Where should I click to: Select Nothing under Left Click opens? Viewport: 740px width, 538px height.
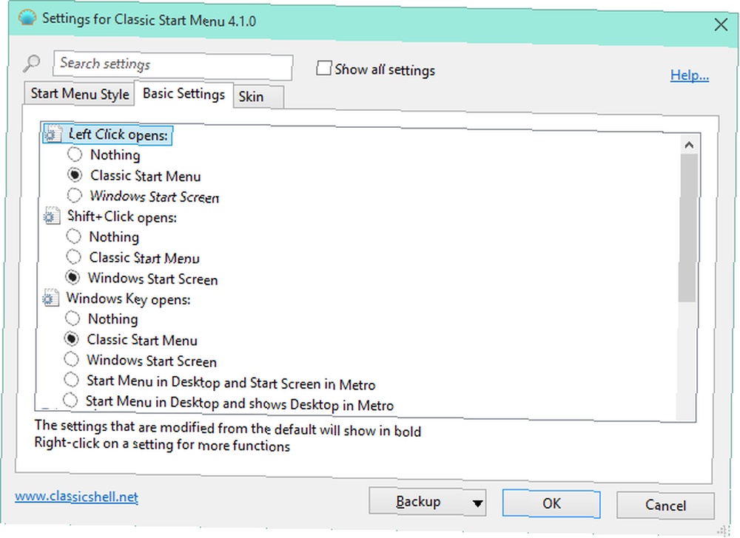tap(75, 154)
